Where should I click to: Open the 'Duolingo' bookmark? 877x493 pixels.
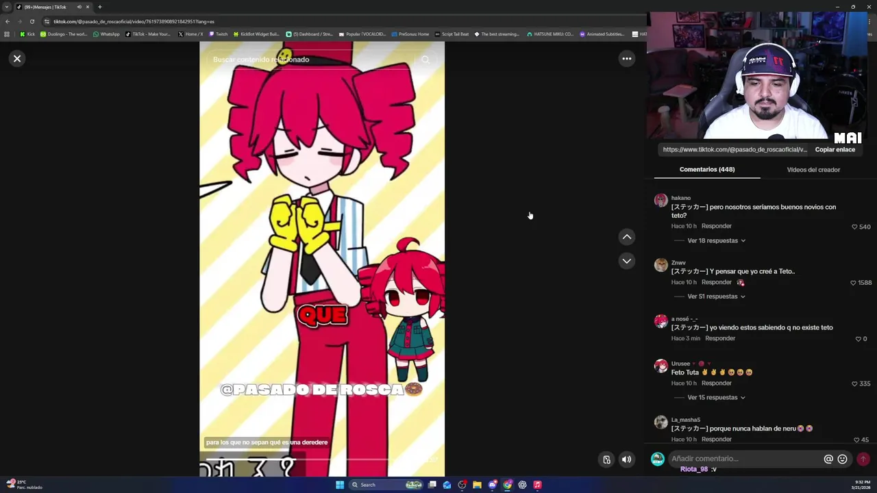64,34
